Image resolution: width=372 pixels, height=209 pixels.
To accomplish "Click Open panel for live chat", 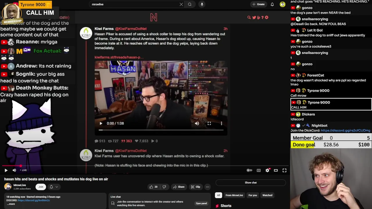I will 201,203.
